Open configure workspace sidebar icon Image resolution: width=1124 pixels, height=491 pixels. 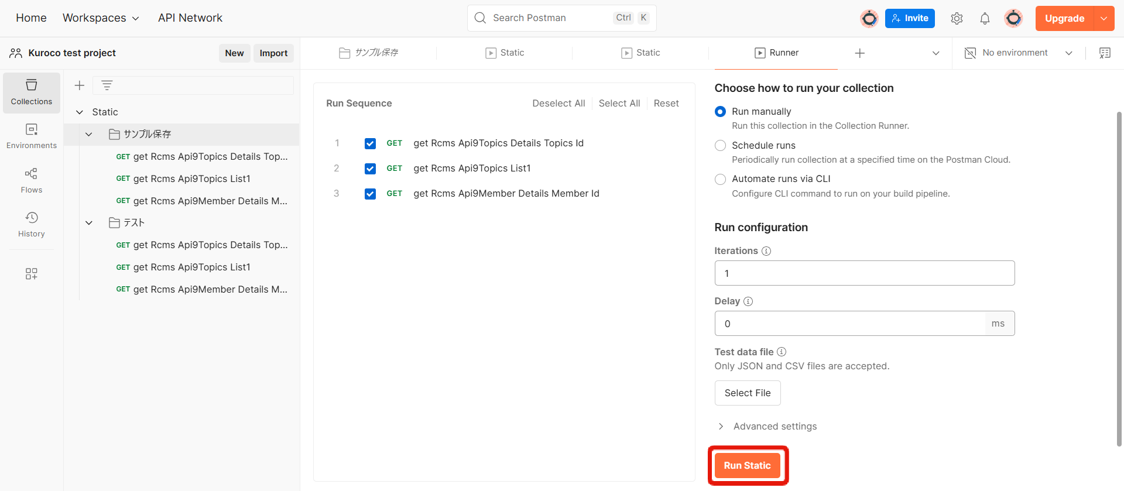(x=32, y=274)
